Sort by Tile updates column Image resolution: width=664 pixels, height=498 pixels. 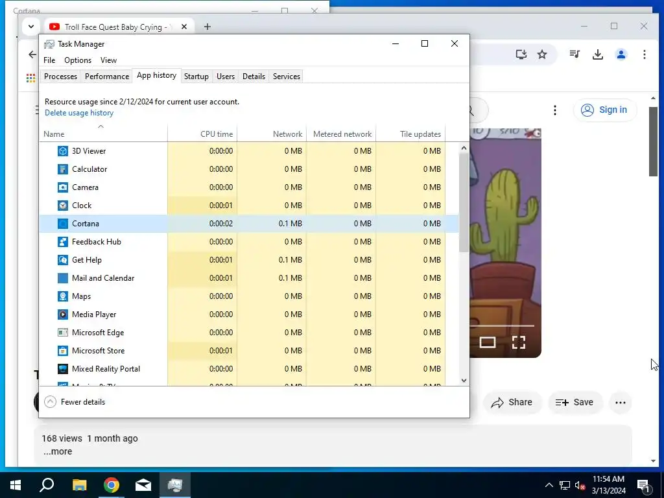click(x=410, y=134)
